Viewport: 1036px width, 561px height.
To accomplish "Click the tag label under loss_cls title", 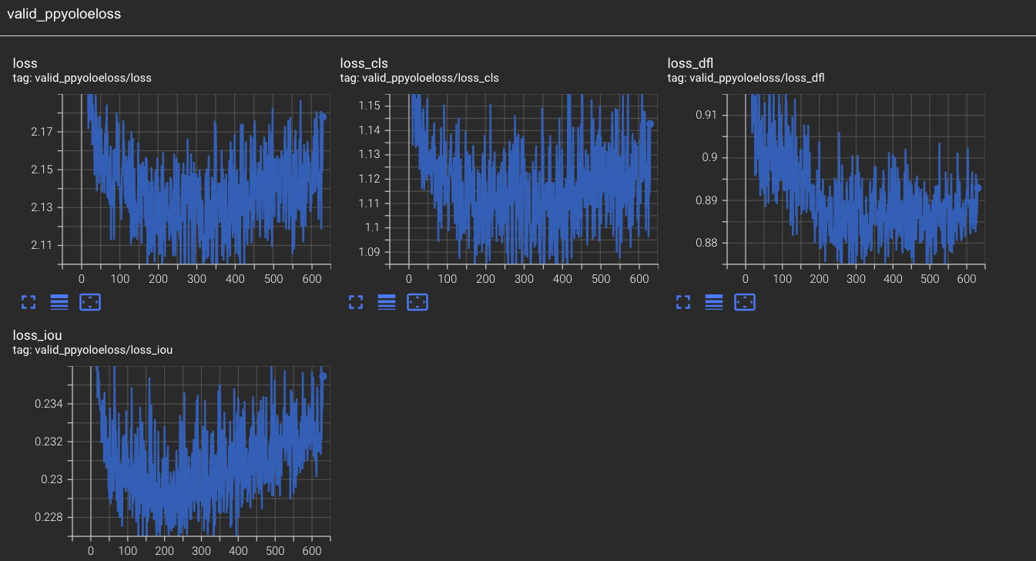I will click(421, 78).
